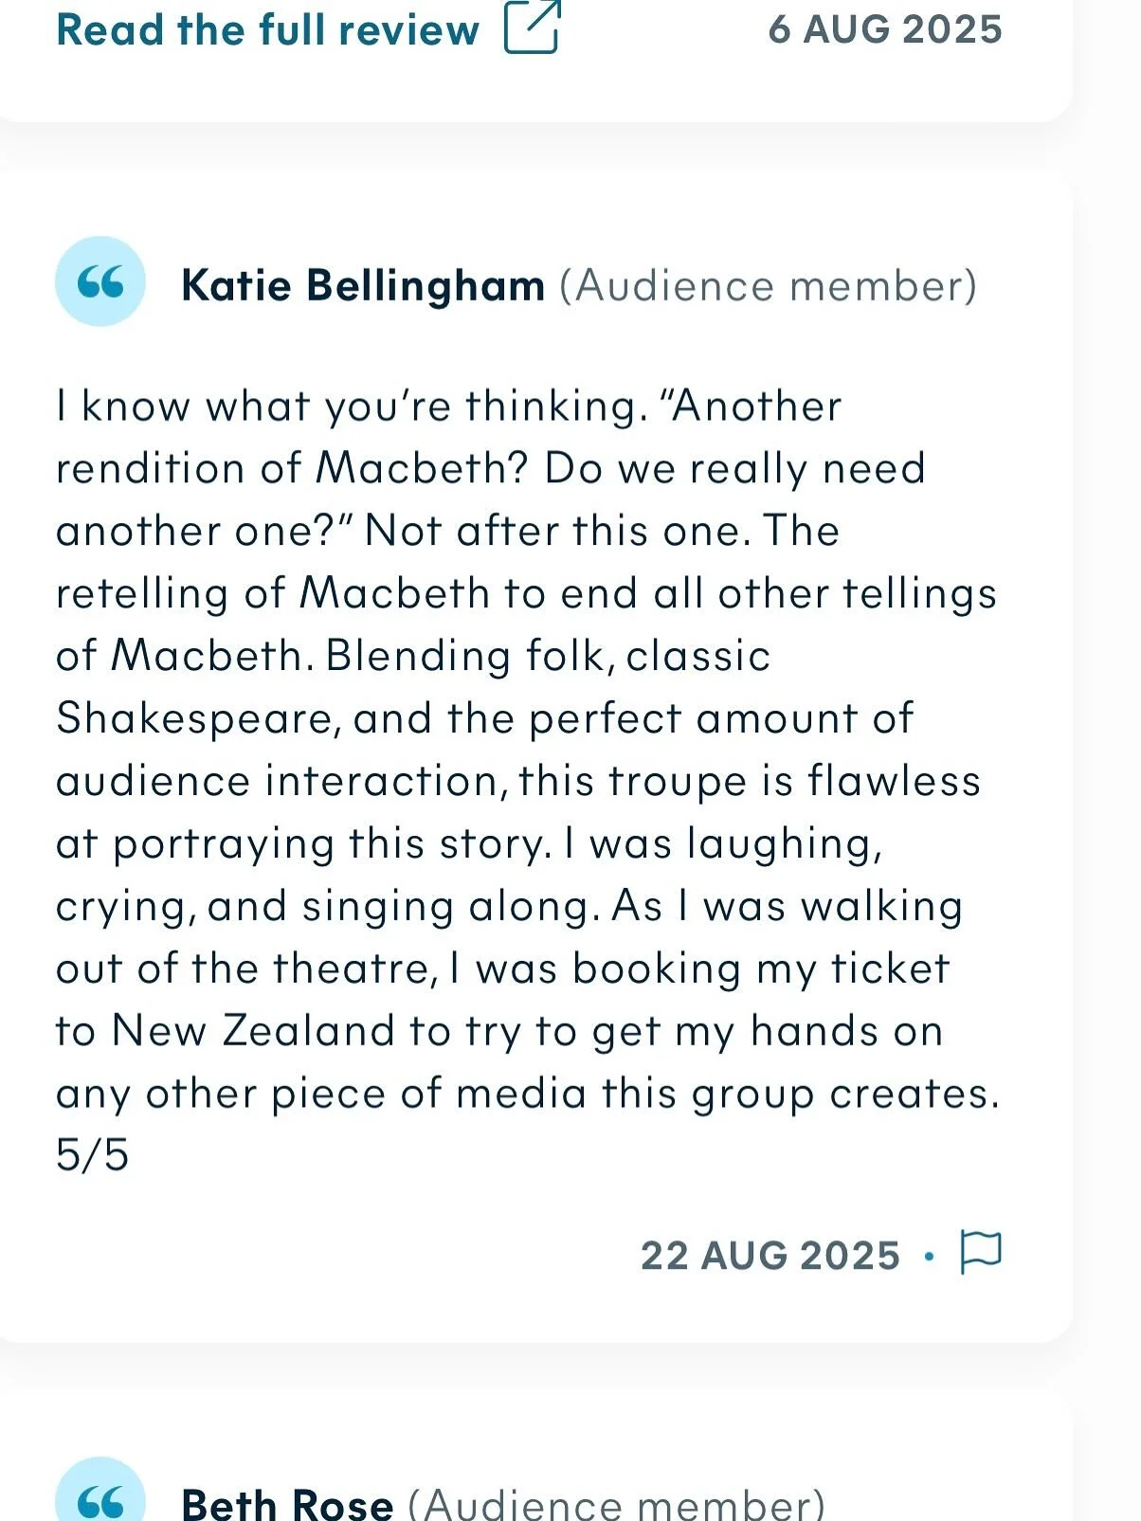Click the Read the full review link

(268, 28)
